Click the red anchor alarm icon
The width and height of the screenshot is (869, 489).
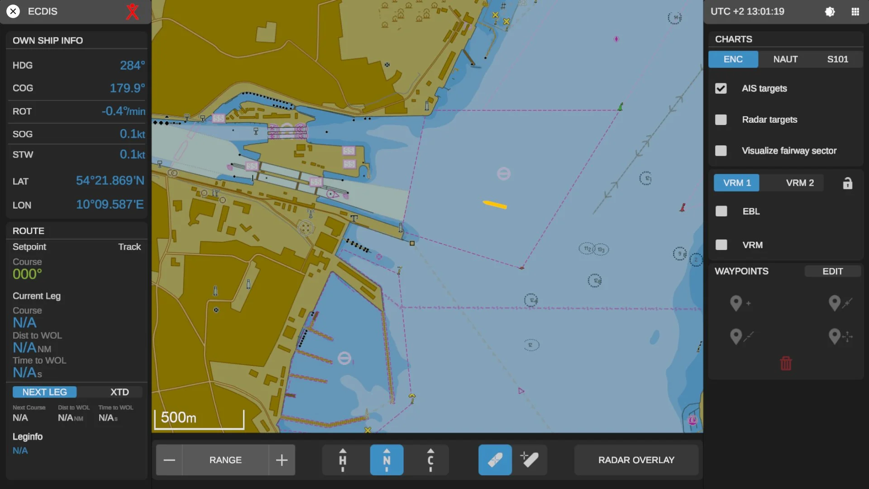point(132,11)
